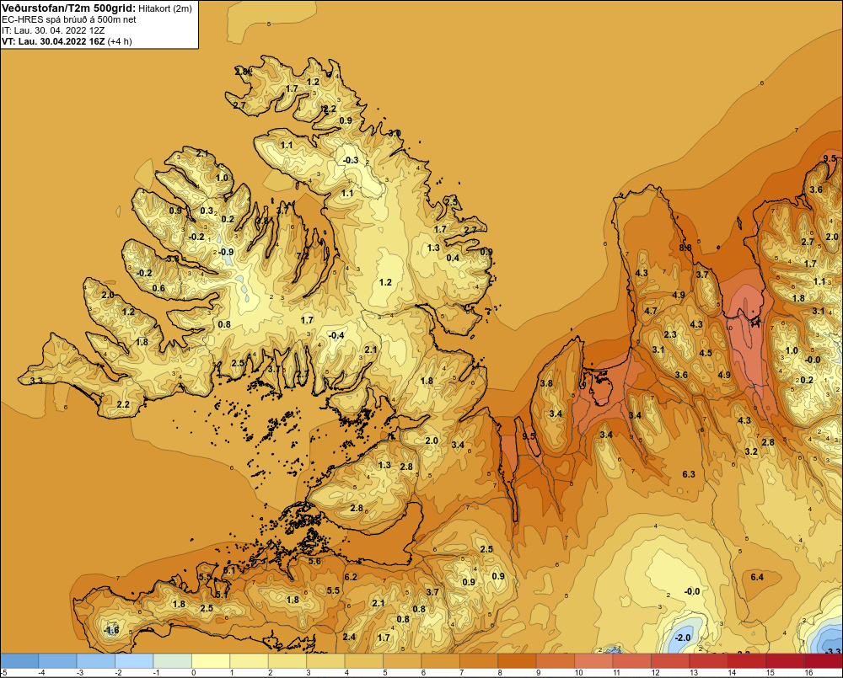
Task: Click the 'IT: Lau. 30. 04. 2022 12Z' line
Action: (x=53, y=30)
